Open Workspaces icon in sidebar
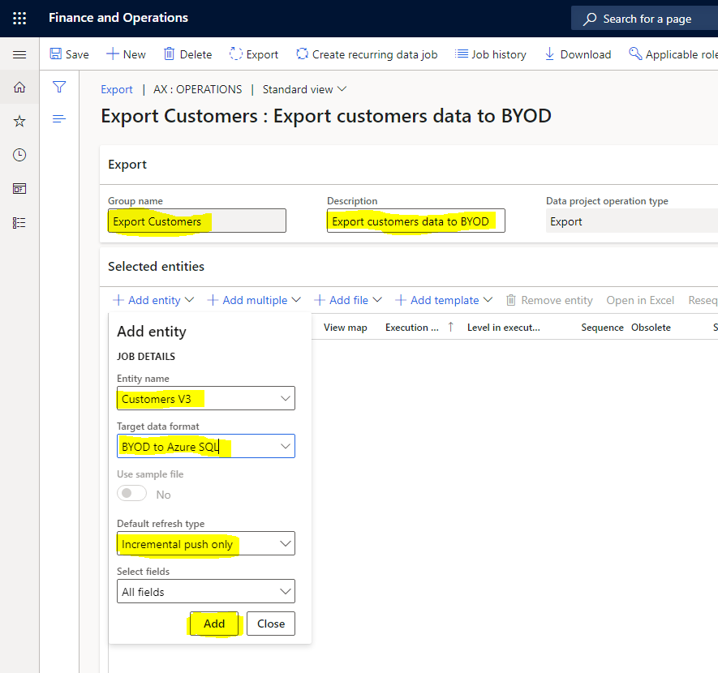The height and width of the screenshot is (673, 718). (19, 188)
